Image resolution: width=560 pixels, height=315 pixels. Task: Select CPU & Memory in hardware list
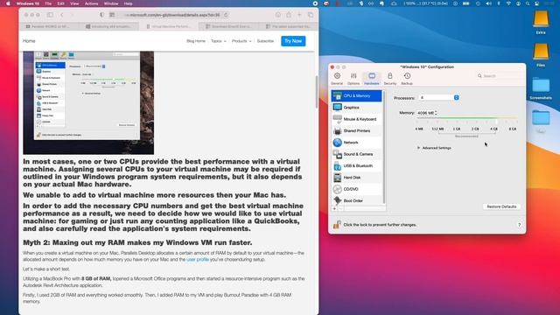(357, 95)
